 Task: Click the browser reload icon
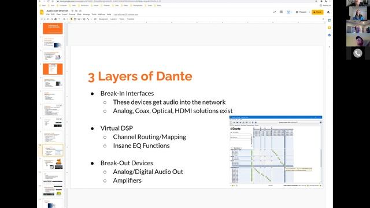pyautogui.click(x=49, y=1)
